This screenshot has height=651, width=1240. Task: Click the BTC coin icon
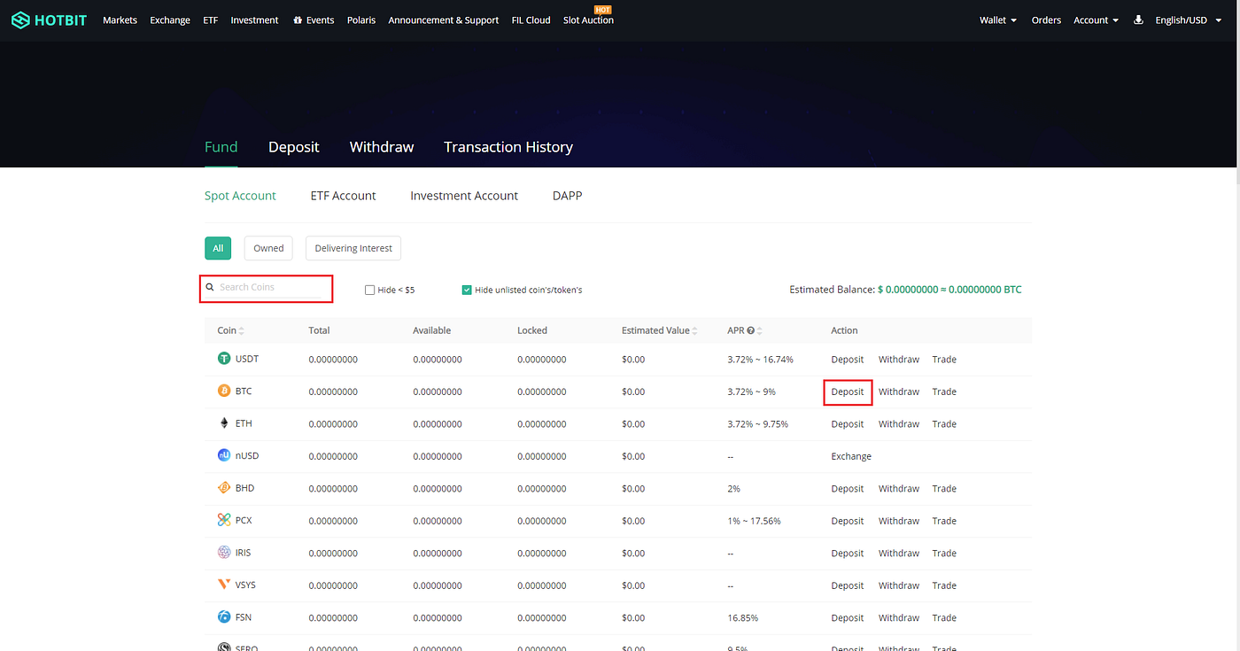pos(224,391)
